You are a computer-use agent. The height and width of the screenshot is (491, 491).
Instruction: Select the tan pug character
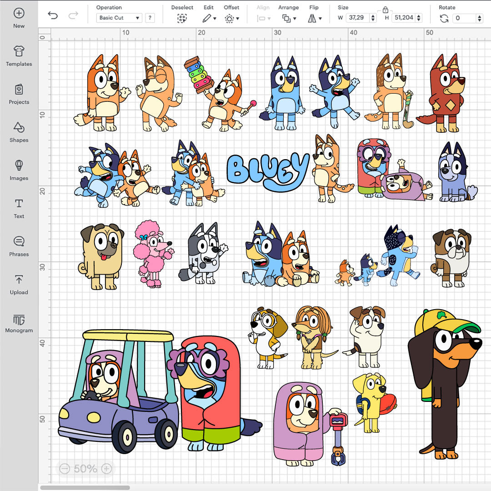point(101,256)
